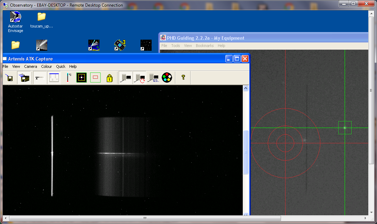The width and height of the screenshot is (377, 224).
Task: Toggle the subframe dashed rectangle tool
Action: [95, 78]
